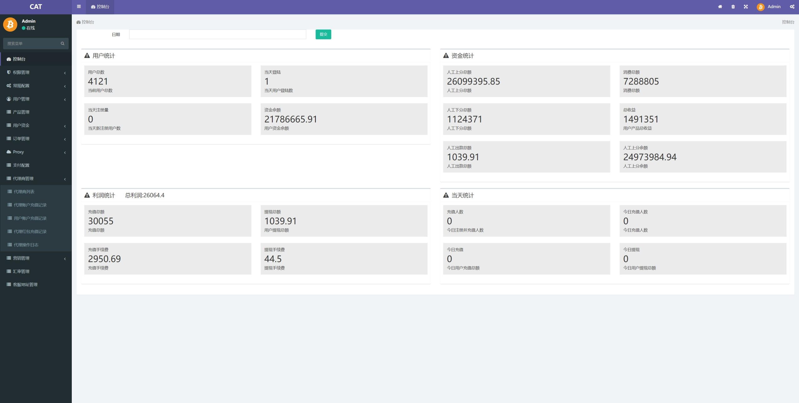Click the 控制台 menu item in sidebar
Screen dimensions: 799x403
36,59
